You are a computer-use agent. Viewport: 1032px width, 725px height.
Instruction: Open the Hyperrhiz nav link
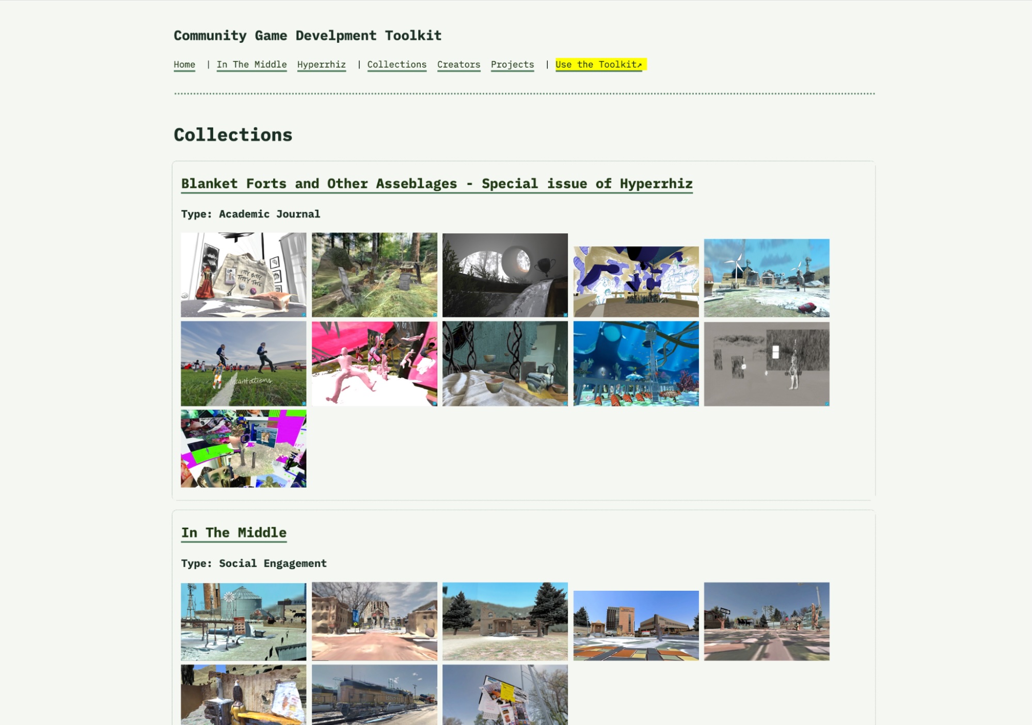coord(321,65)
